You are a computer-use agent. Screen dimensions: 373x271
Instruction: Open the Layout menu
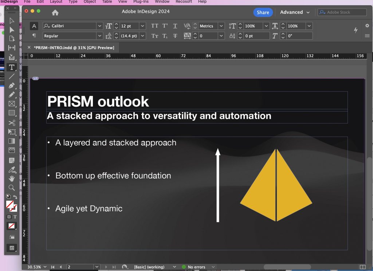click(56, 2)
